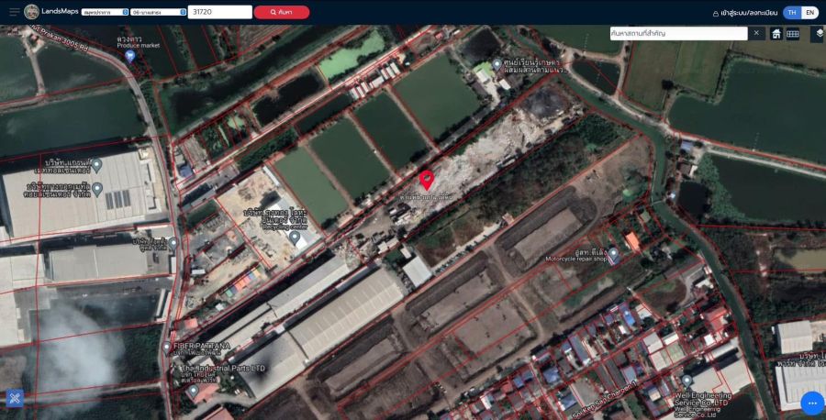Open the measuring tools icon at bottom left

[x=14, y=398]
